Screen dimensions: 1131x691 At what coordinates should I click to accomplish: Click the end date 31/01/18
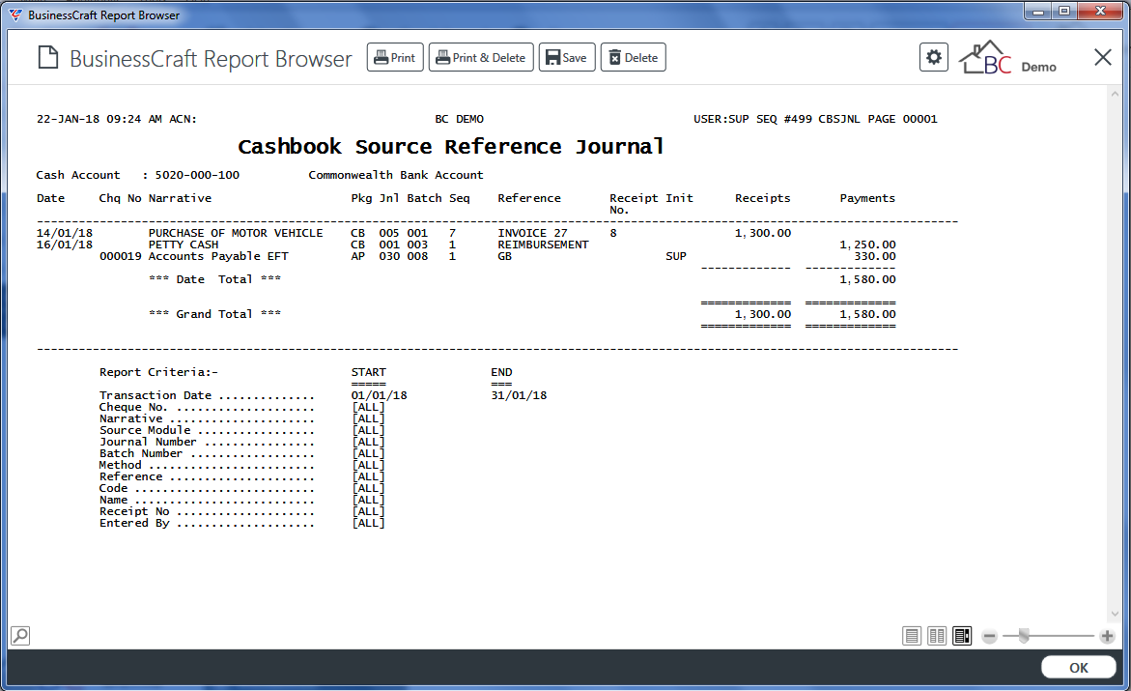pos(520,395)
